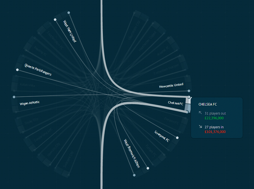
Task: Select the blue-gray node beside West Bromwich Albion
Action: [x=134, y=175]
